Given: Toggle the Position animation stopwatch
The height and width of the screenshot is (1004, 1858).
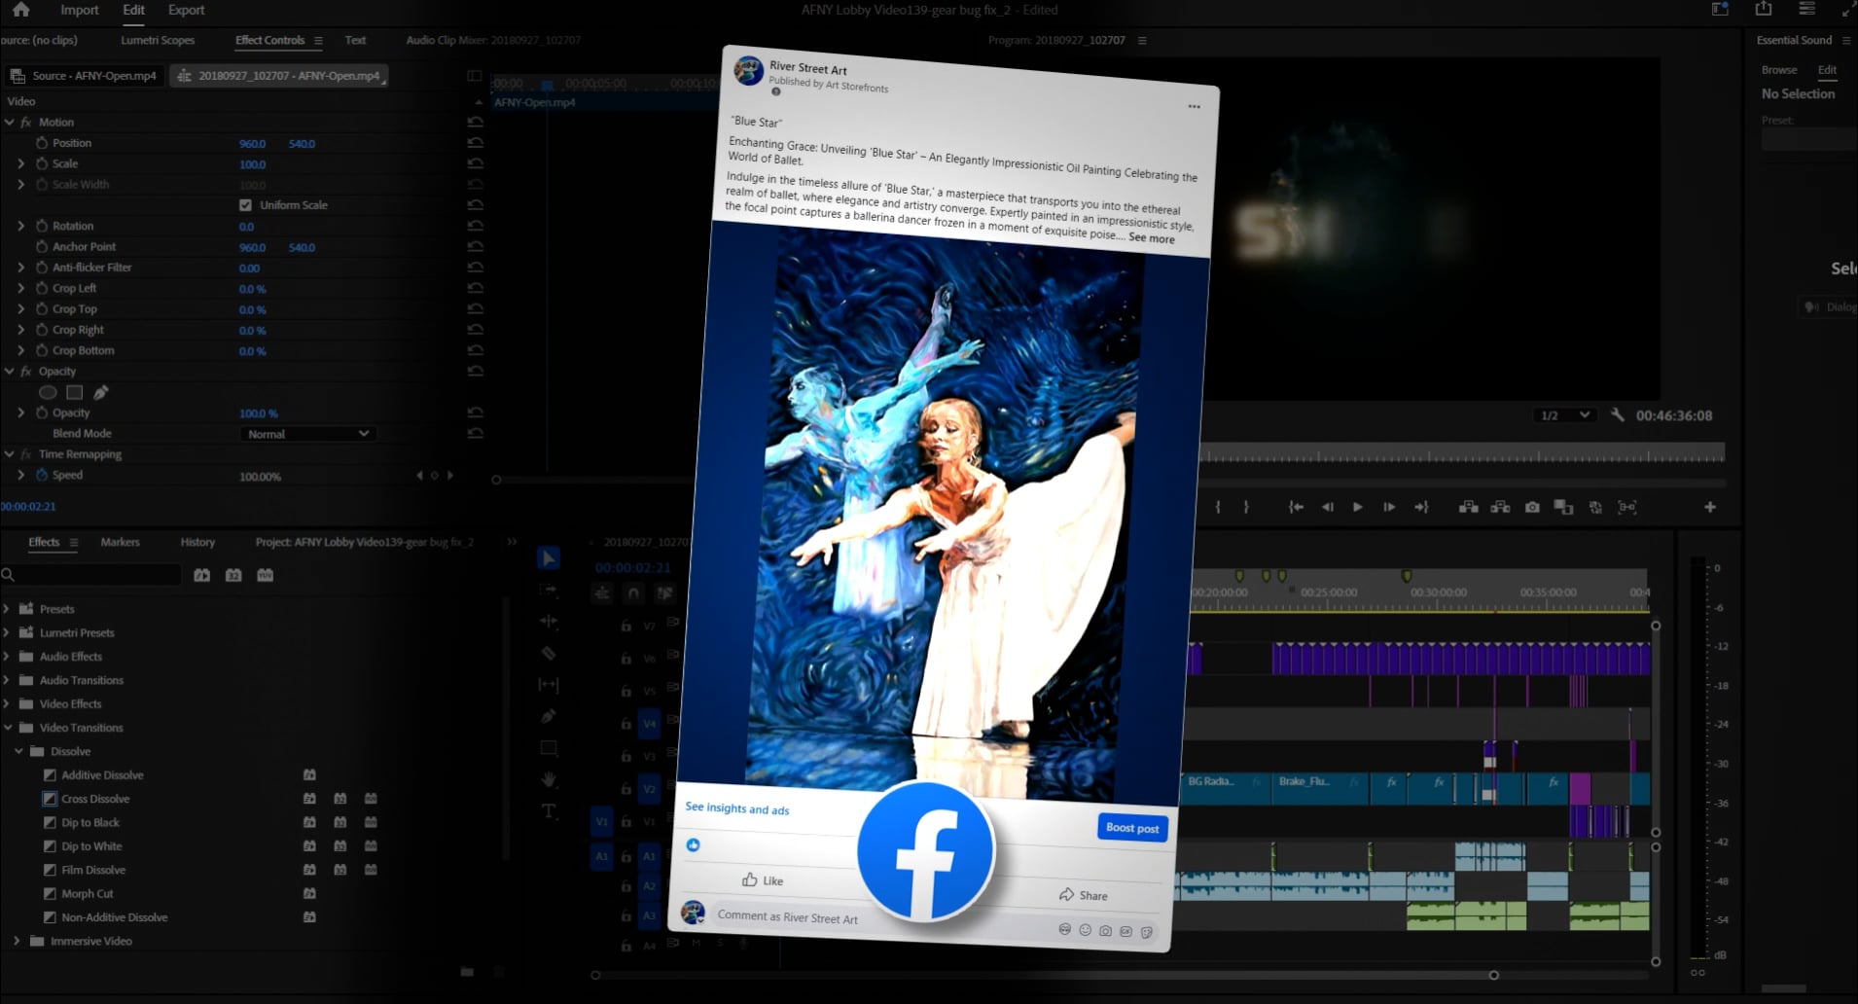Looking at the screenshot, I should [x=42, y=143].
